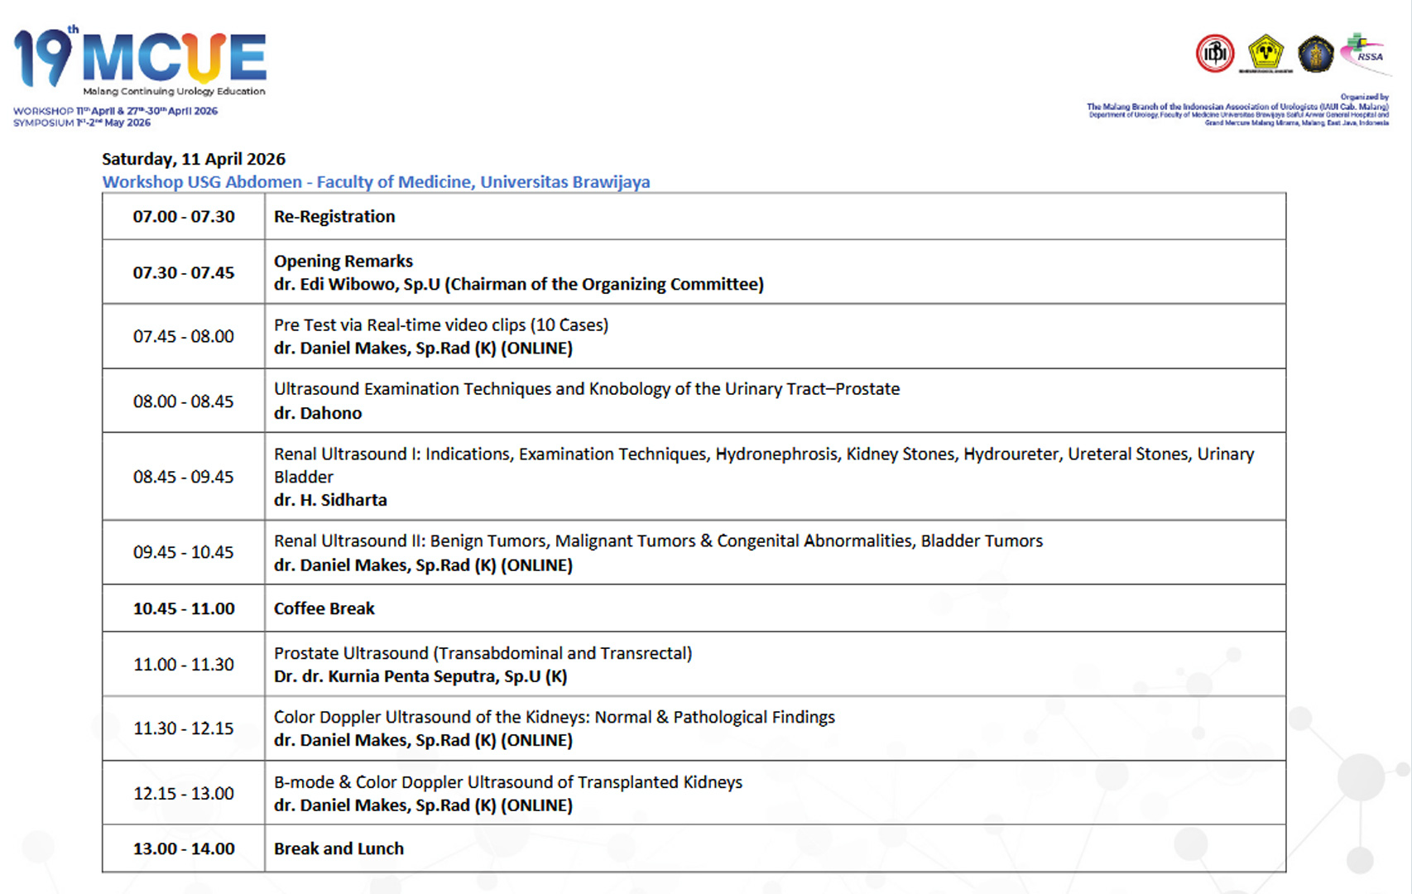1412x894 pixels.
Task: Click the "Malang Continuing Urology Education" tagline
Action: [174, 91]
